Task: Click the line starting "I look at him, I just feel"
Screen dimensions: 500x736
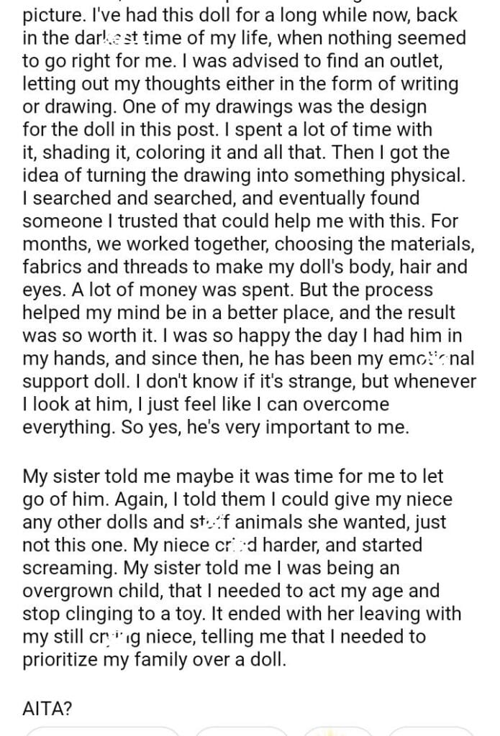Action: click(206, 403)
